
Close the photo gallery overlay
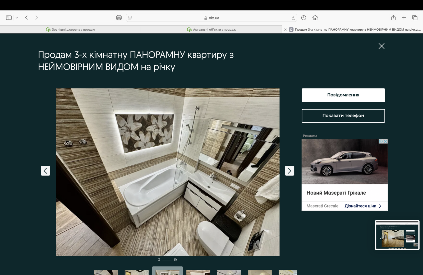pos(381,46)
